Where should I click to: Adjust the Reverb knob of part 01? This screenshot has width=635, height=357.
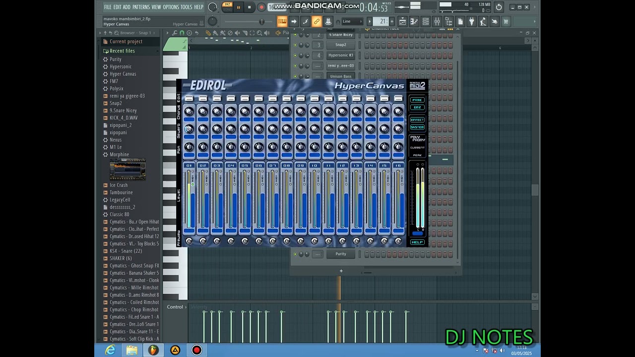click(189, 129)
